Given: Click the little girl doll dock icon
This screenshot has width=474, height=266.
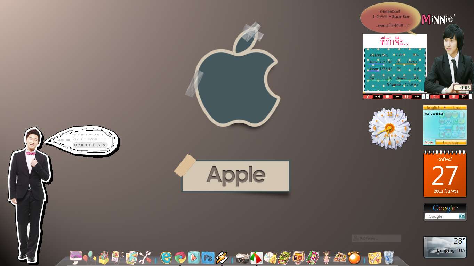Looking at the screenshot, I should [x=326, y=258].
